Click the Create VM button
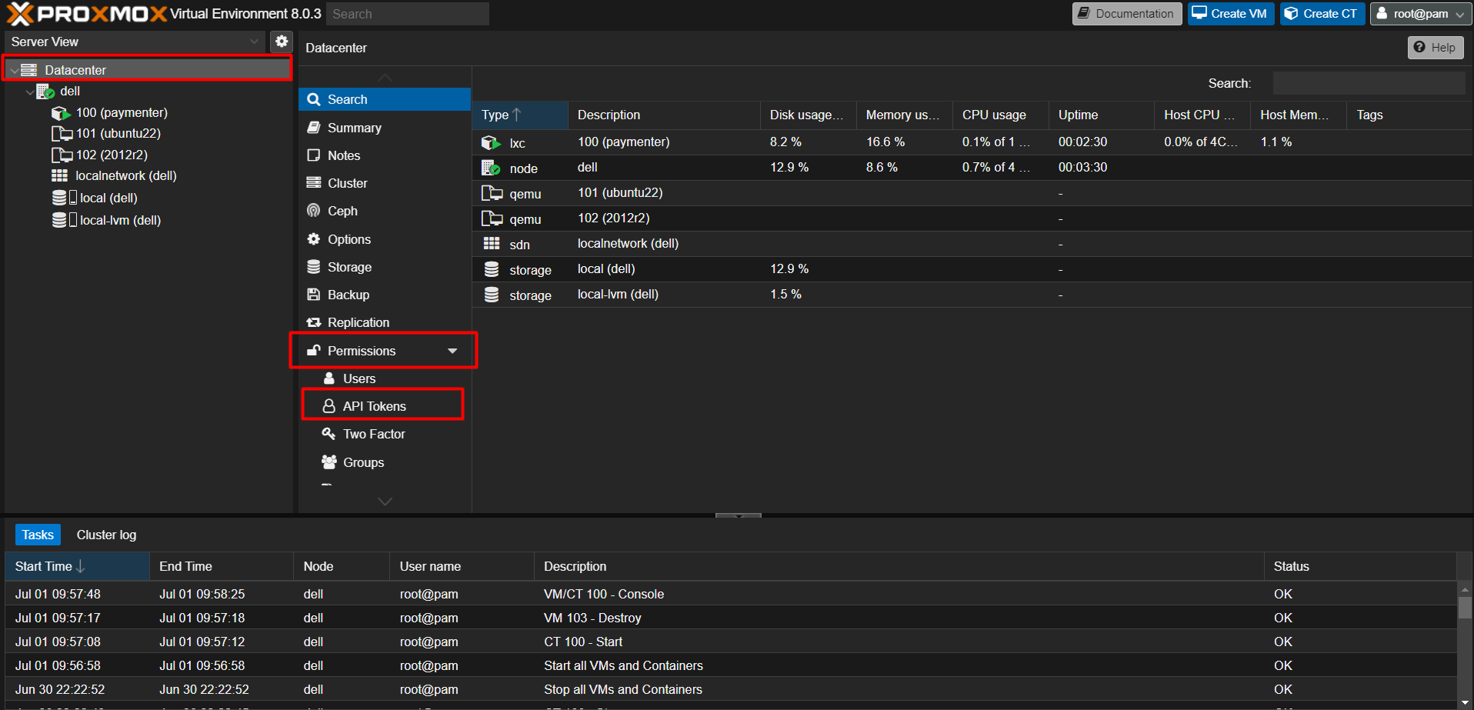 pyautogui.click(x=1231, y=14)
